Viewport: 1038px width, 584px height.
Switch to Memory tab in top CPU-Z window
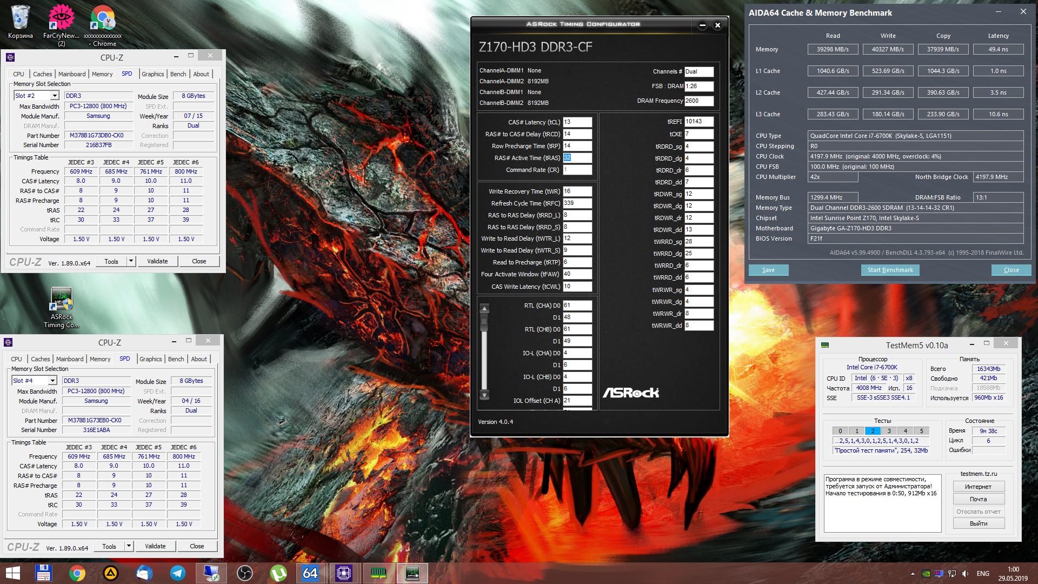(x=102, y=74)
